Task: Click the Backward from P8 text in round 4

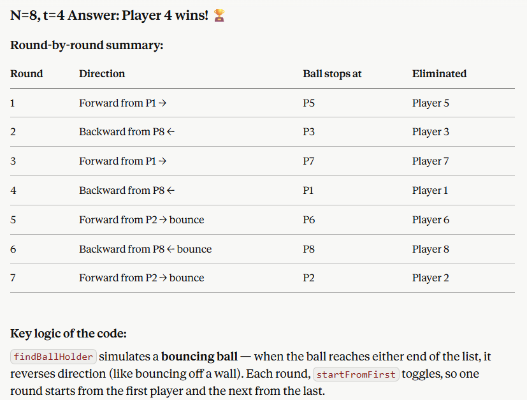Action: pyautogui.click(x=122, y=190)
